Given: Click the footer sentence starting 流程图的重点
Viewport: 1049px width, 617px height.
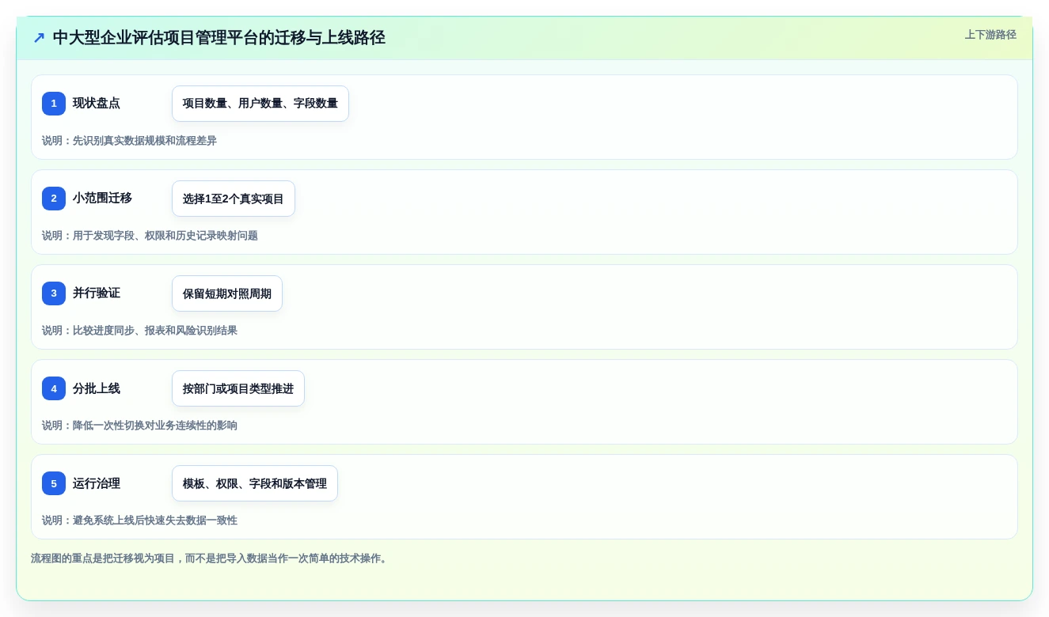Looking at the screenshot, I should (211, 558).
